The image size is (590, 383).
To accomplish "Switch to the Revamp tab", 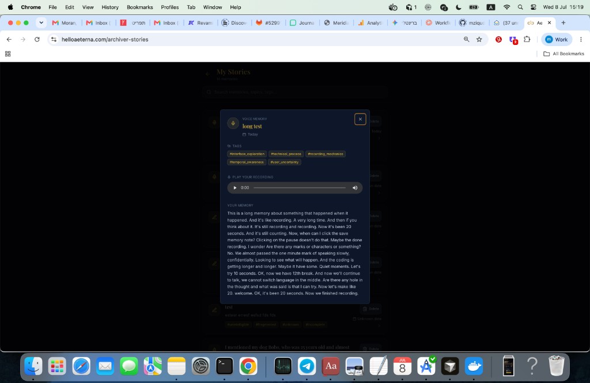I will pyautogui.click(x=201, y=22).
